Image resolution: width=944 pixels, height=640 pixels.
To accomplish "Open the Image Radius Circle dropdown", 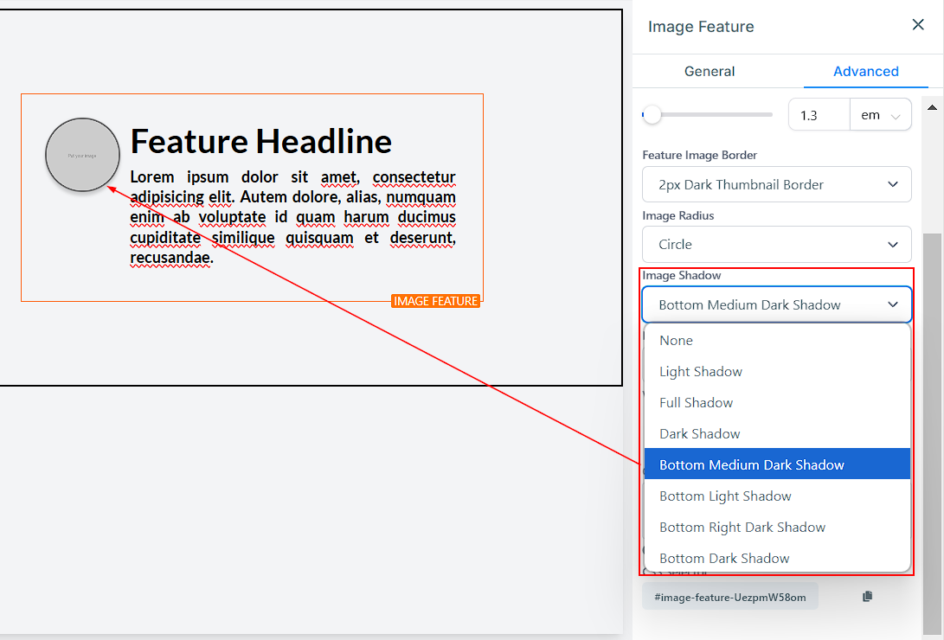I will (x=776, y=245).
